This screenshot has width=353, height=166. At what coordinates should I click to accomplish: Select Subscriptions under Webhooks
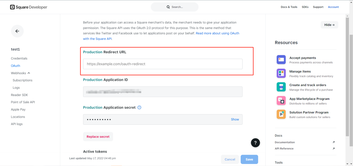tap(23, 80)
